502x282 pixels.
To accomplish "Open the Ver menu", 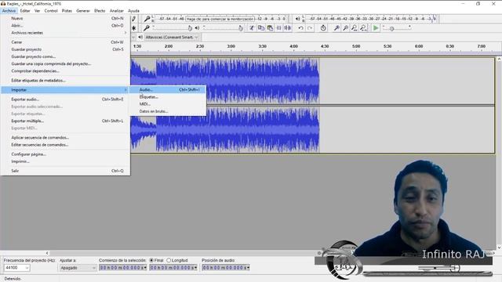I will click(37, 10).
